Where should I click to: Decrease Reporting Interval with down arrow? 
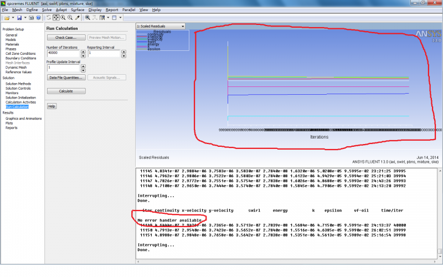point(123,56)
